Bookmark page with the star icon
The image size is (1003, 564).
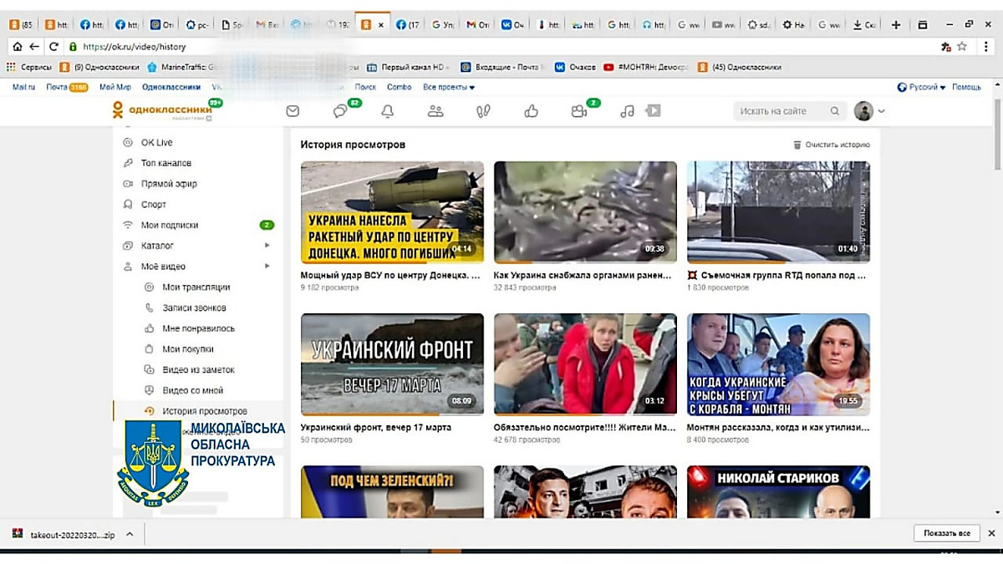pos(962,47)
